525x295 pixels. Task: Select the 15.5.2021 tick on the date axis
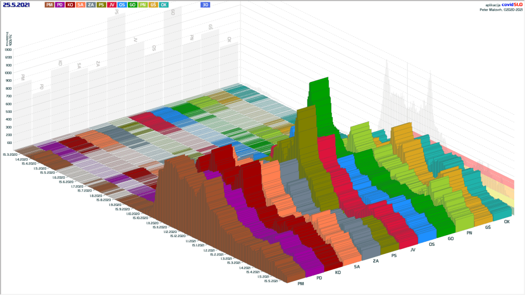[x=271, y=281]
